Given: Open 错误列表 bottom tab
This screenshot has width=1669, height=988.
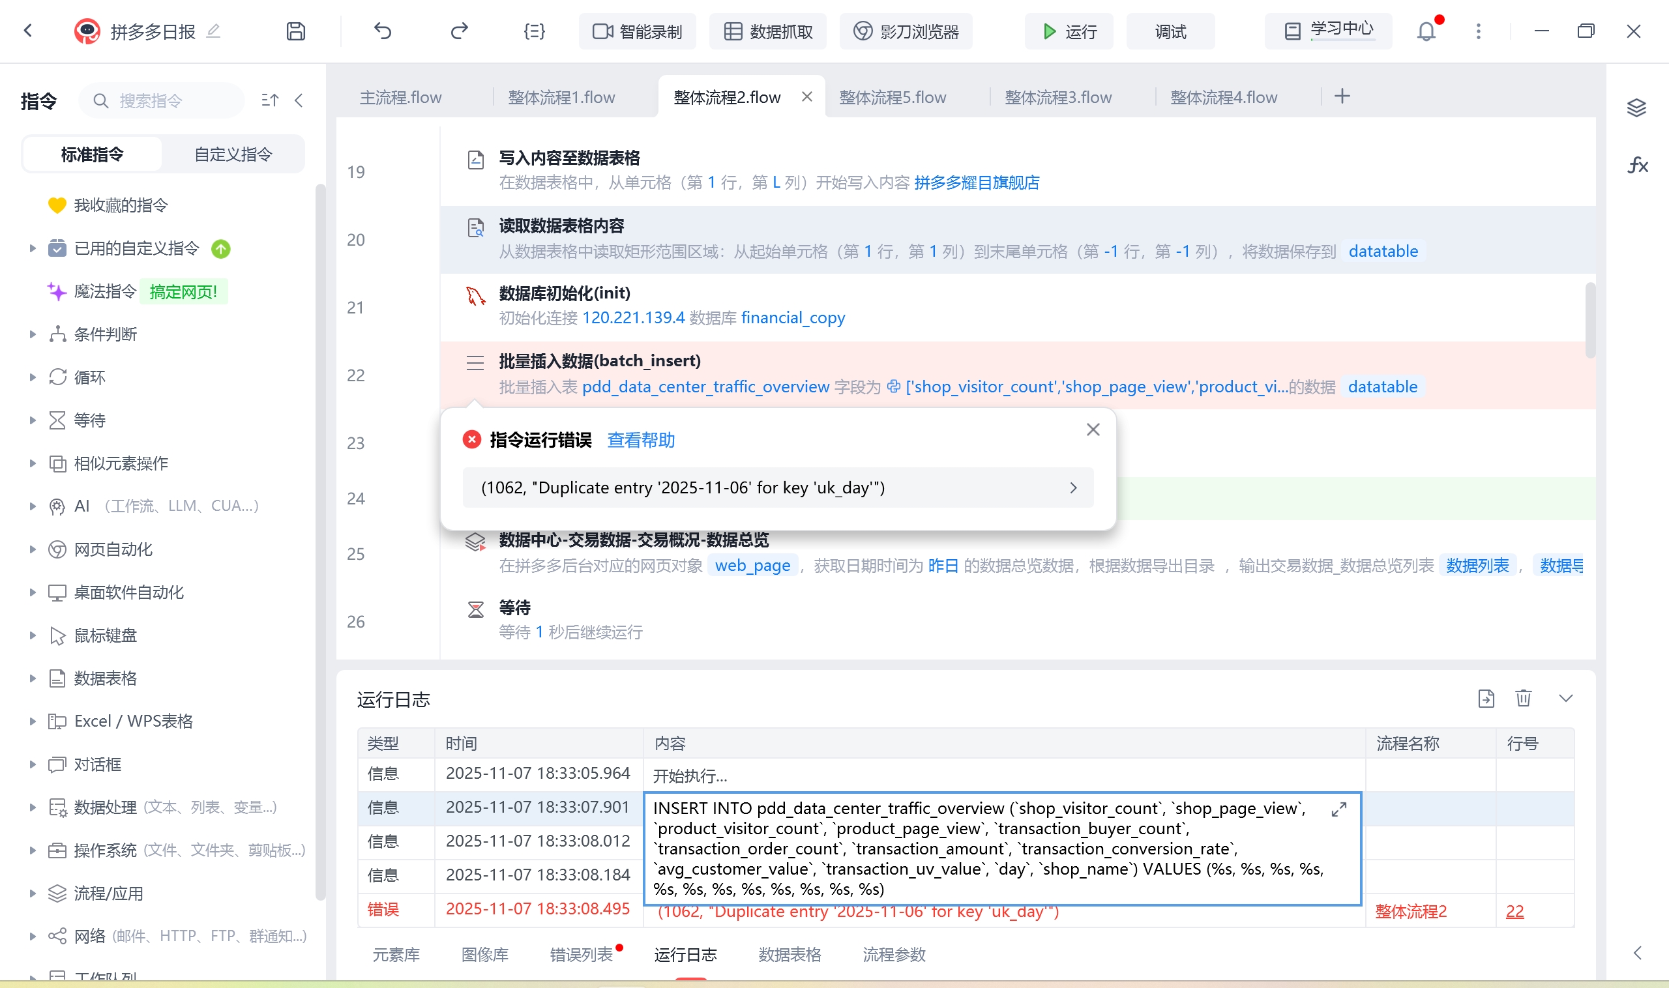Looking at the screenshot, I should coord(581,955).
